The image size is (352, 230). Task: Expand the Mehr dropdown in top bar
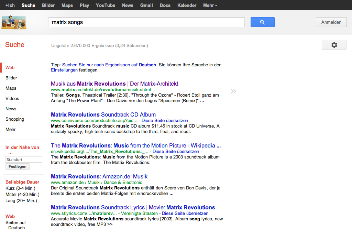[x=210, y=5]
